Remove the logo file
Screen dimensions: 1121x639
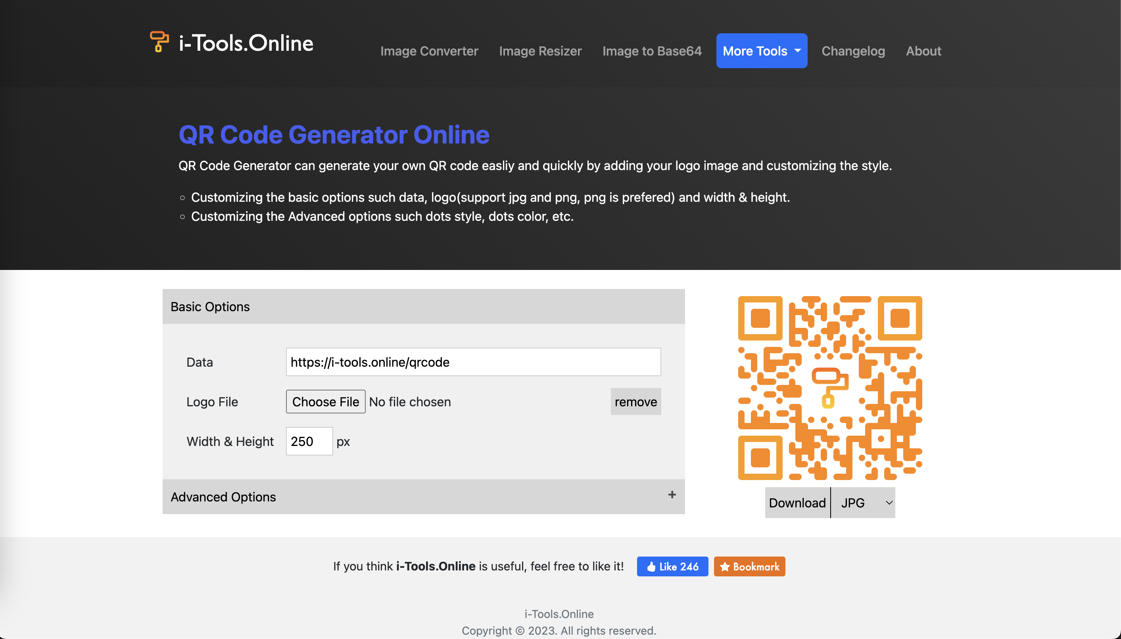(635, 402)
